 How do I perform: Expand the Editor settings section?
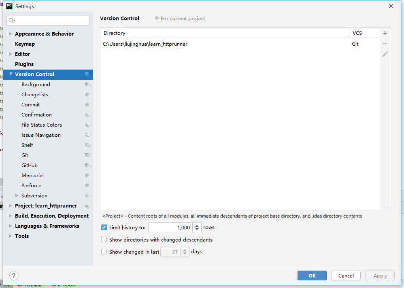tap(11, 54)
